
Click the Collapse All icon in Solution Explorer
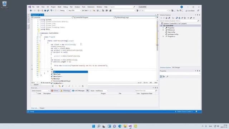click(x=182, y=18)
